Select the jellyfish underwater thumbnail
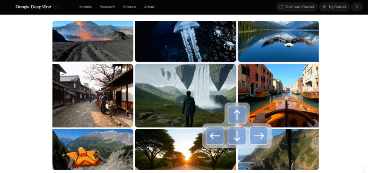 (185, 41)
